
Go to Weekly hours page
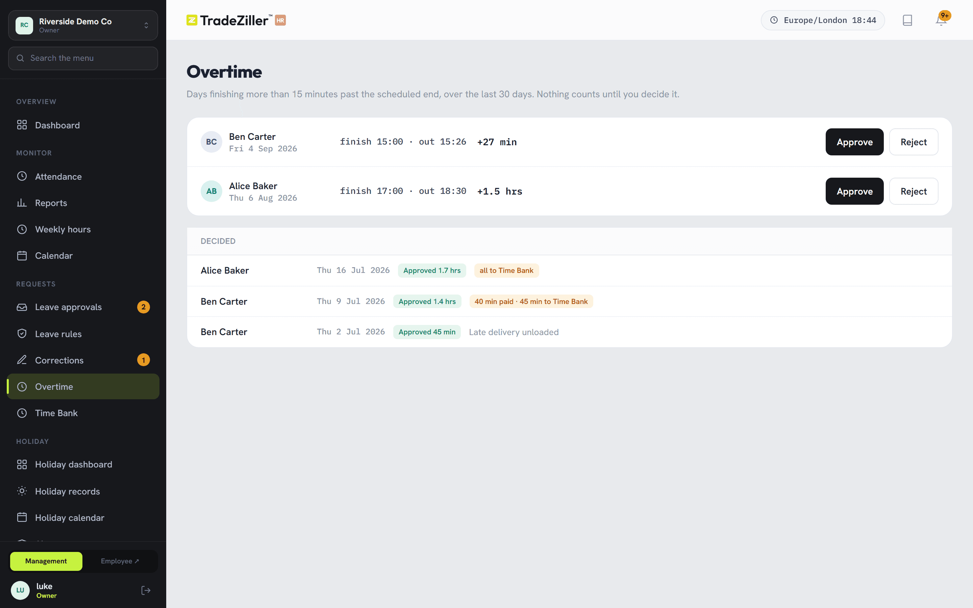tap(83, 229)
